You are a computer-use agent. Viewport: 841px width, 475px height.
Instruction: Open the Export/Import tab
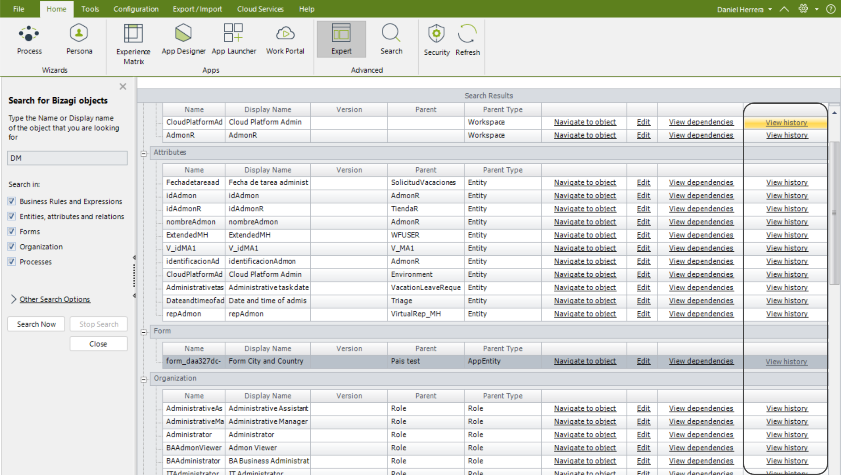click(x=197, y=9)
